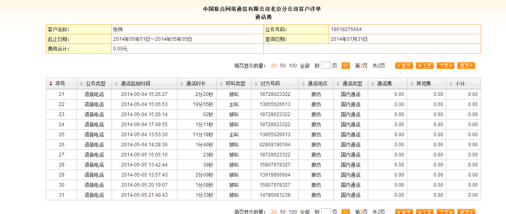The height and width of the screenshot is (214, 506).
Task: Click the sort arrows for 通话起始时间
Action: [116, 84]
